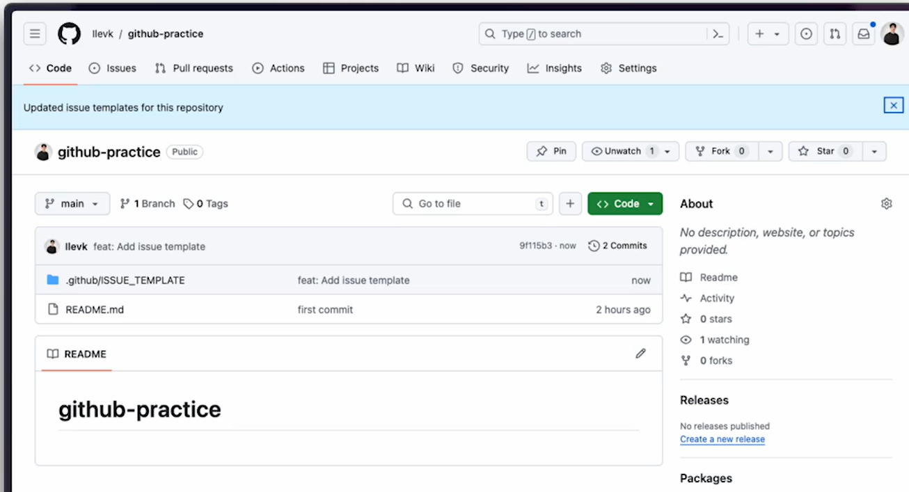This screenshot has height=492, width=909.
Task: Click Unwatch to toggle watching
Action: point(623,151)
